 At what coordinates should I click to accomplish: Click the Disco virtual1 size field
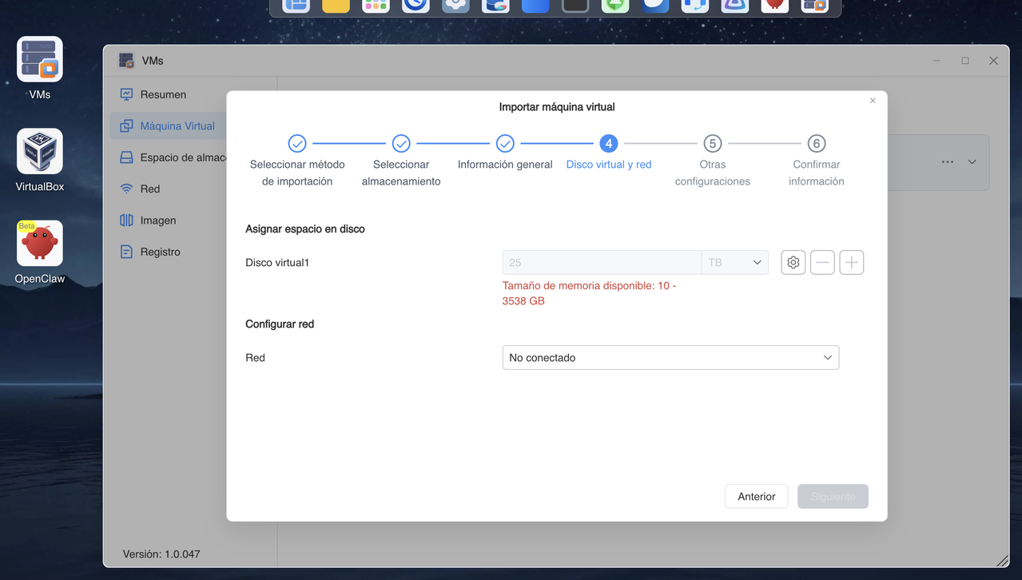coord(602,263)
